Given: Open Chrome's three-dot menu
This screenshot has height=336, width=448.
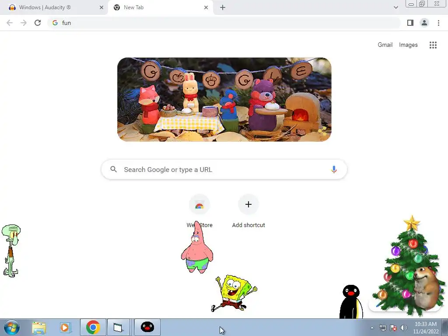Looking at the screenshot, I should click(x=438, y=23).
